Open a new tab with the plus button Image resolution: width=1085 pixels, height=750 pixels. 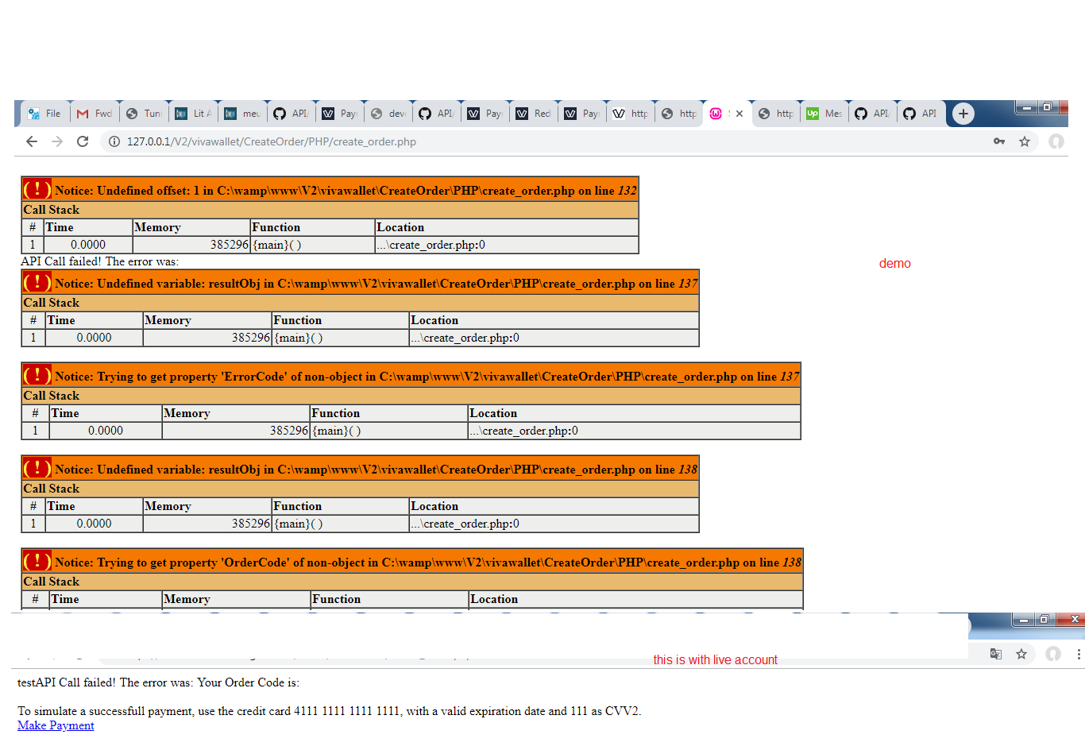pos(963,114)
